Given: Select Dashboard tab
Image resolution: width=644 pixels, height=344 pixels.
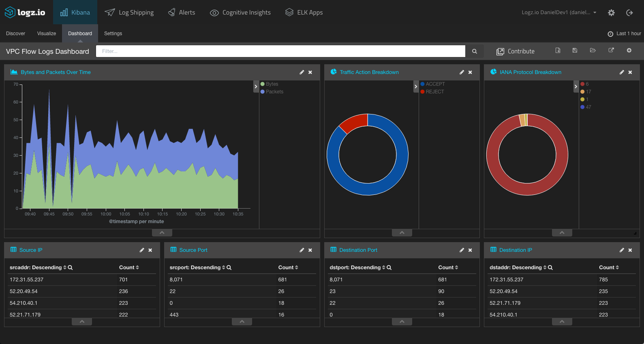Looking at the screenshot, I should coord(80,34).
